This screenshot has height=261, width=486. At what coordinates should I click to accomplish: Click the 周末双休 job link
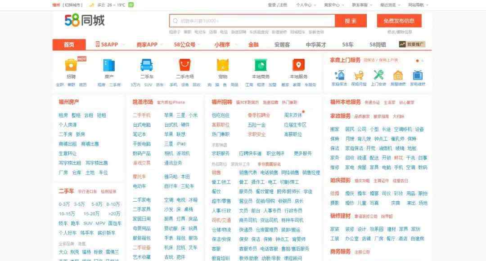pos(293,115)
